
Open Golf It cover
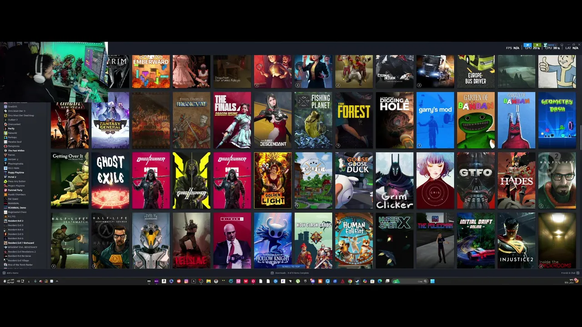[313, 180]
